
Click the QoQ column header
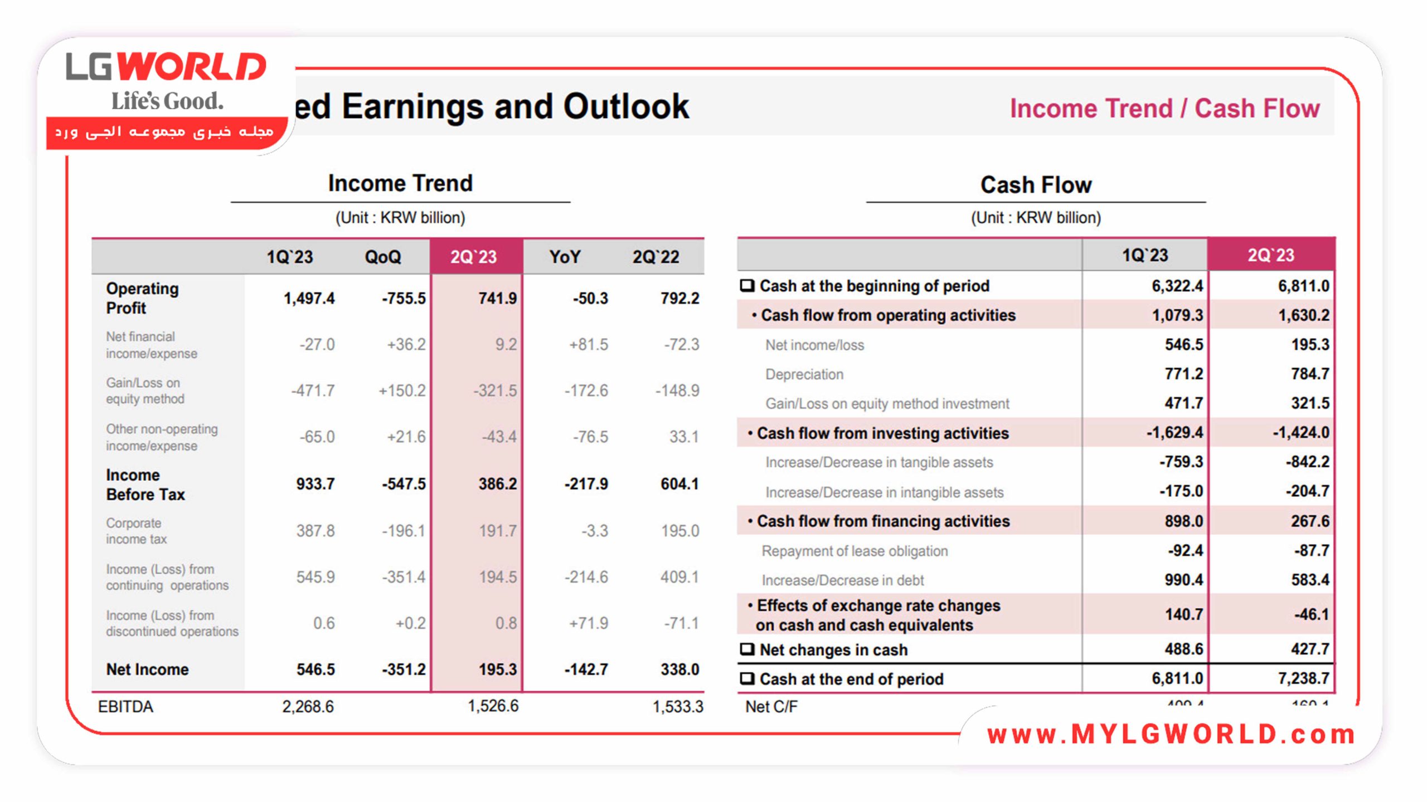382,257
